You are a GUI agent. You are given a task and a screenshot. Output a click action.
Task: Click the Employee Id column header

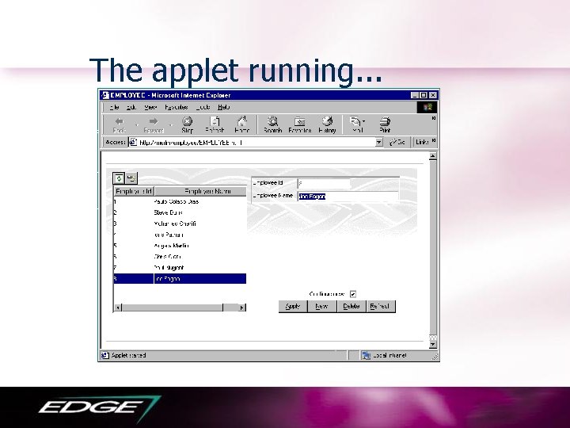tap(134, 191)
